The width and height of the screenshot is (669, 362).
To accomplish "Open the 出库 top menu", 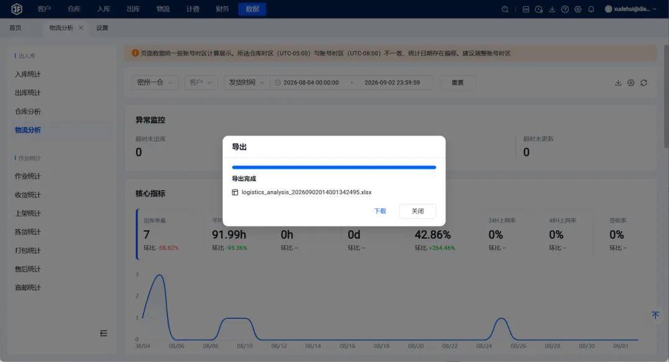I will pyautogui.click(x=133, y=9).
